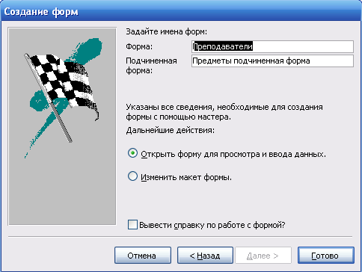Click the 'Дальнейшие действия:' label
Viewport: 362px width, 272px height.
pos(170,130)
